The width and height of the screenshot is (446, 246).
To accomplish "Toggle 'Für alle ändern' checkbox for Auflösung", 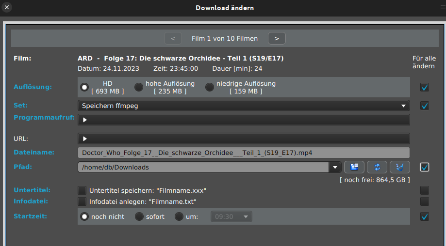I will (x=424, y=87).
